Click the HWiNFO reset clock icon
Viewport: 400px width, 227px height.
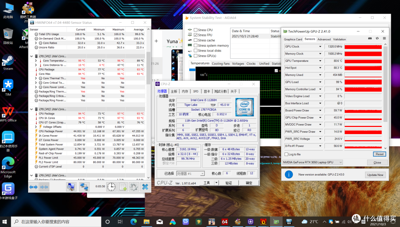pos(111,187)
